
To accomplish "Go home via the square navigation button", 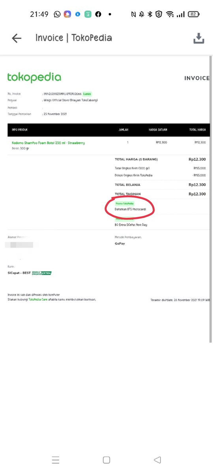I will point(106,460).
